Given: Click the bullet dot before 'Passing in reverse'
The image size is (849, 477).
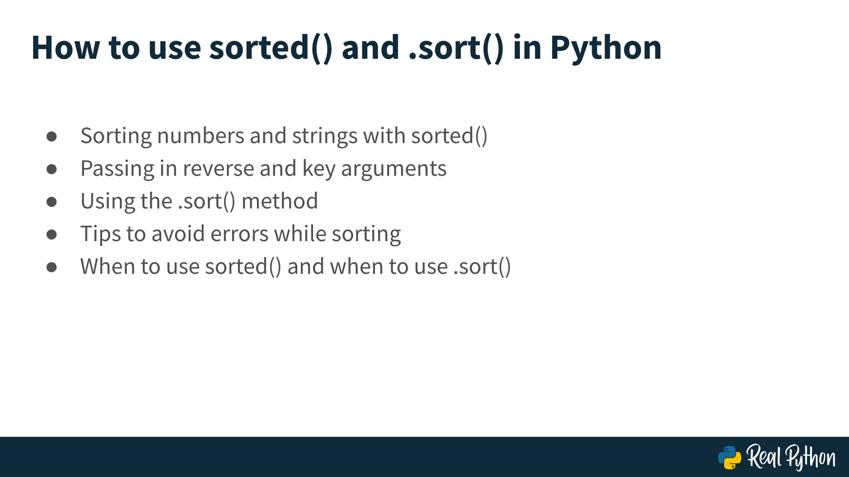Looking at the screenshot, I should (51, 169).
